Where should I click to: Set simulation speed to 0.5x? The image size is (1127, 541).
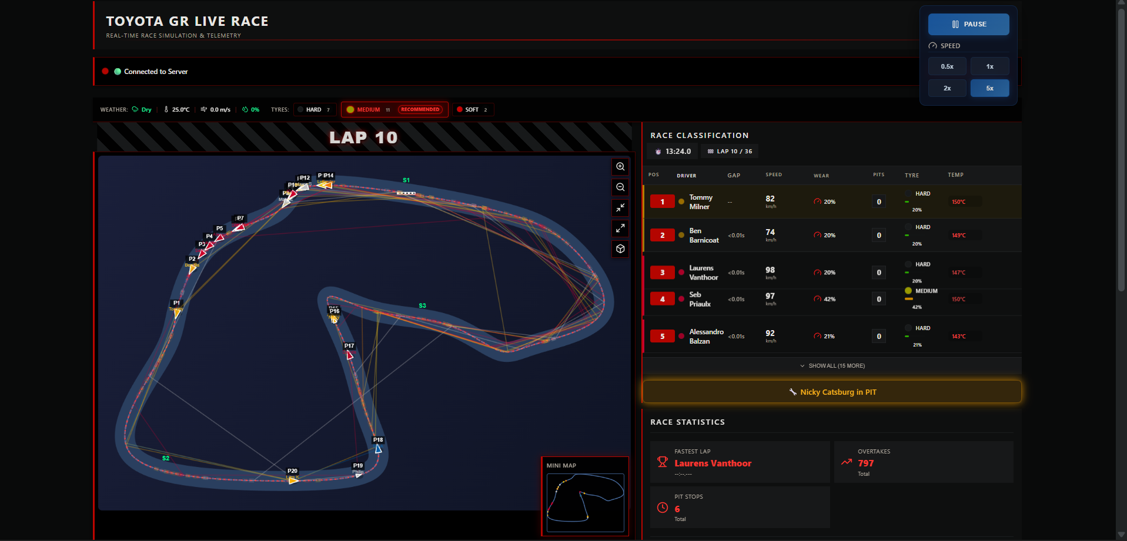pos(947,66)
